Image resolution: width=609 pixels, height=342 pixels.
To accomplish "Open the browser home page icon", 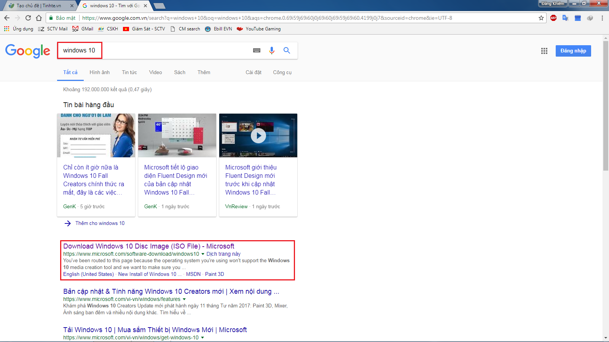I will pos(39,18).
